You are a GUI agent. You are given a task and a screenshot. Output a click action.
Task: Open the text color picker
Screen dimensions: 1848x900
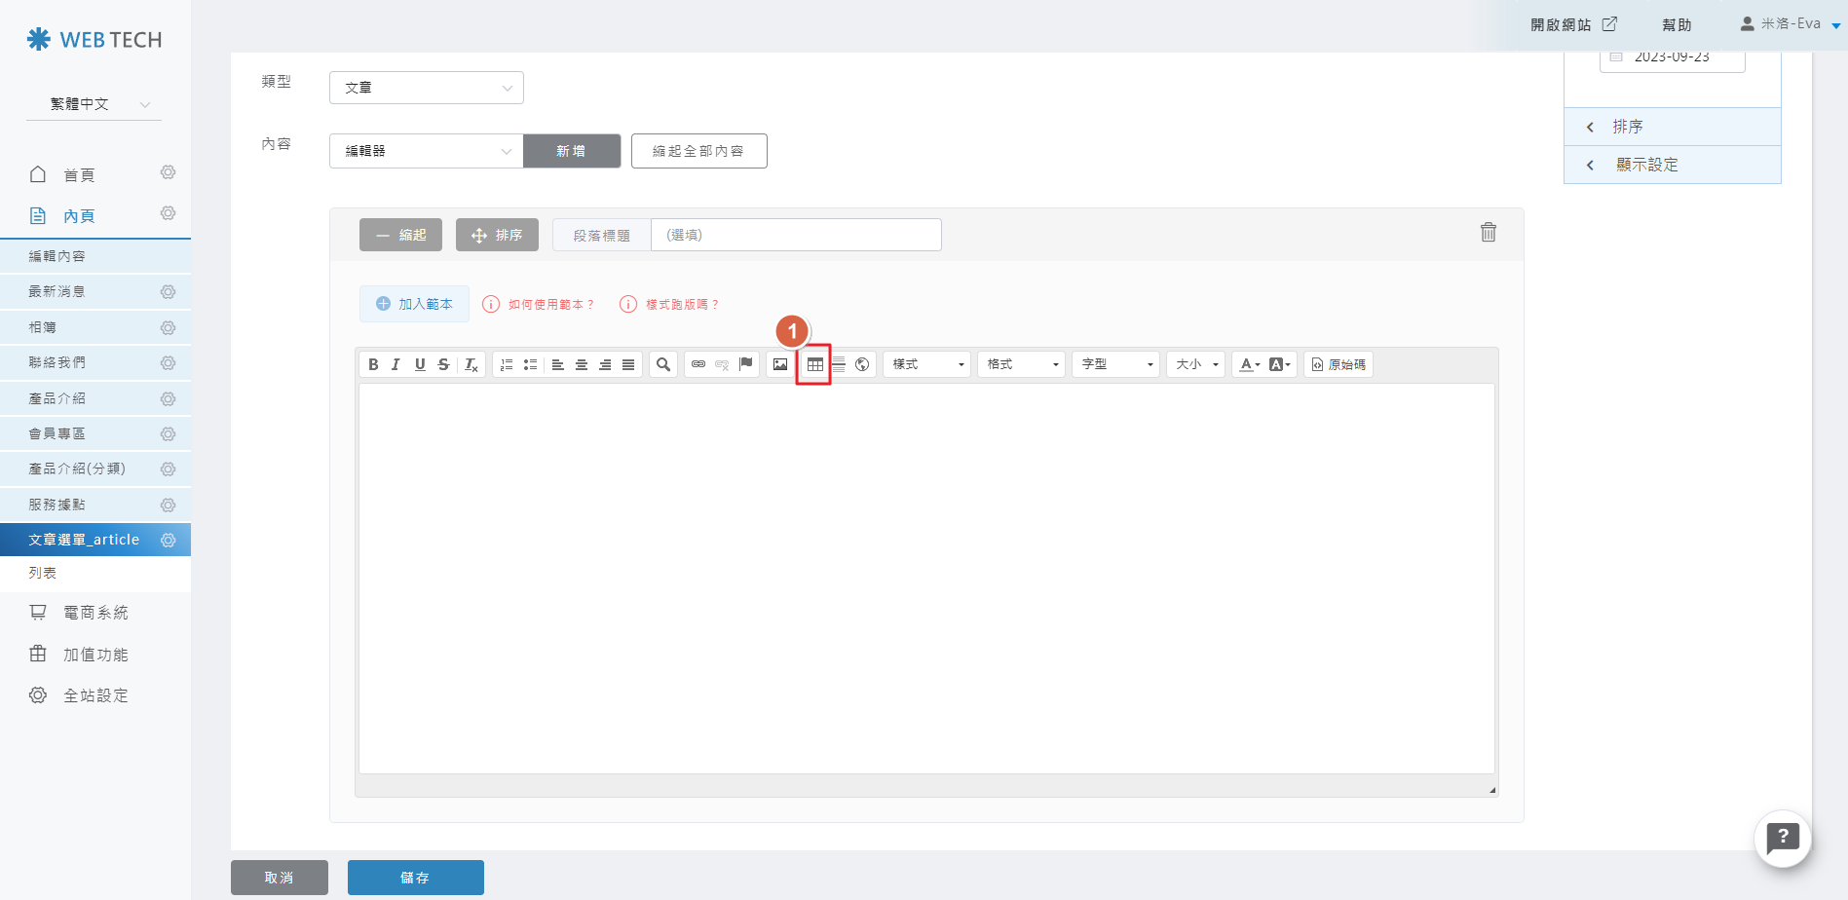(x=1248, y=364)
